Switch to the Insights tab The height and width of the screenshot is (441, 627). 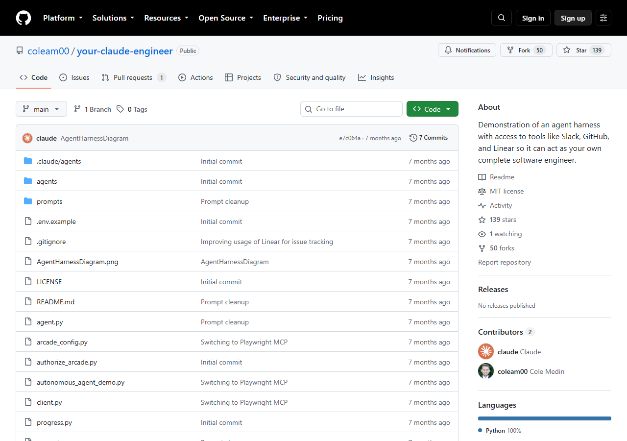[x=376, y=77]
